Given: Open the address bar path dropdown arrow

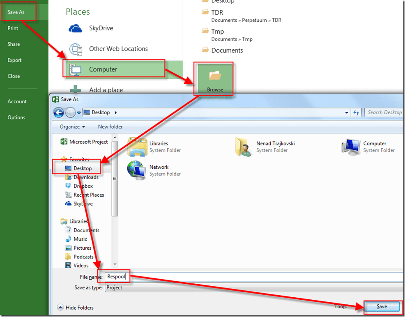Looking at the screenshot, I should pyautogui.click(x=347, y=113).
